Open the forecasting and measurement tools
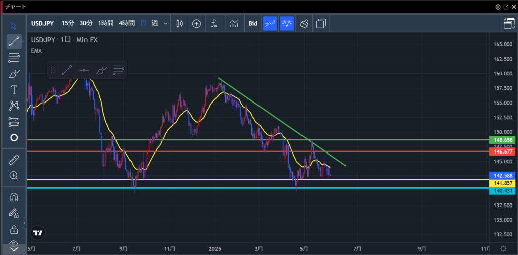518x255 pixels. [x=14, y=122]
